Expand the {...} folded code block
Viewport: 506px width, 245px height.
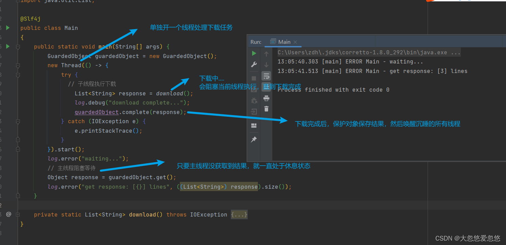[x=239, y=214]
